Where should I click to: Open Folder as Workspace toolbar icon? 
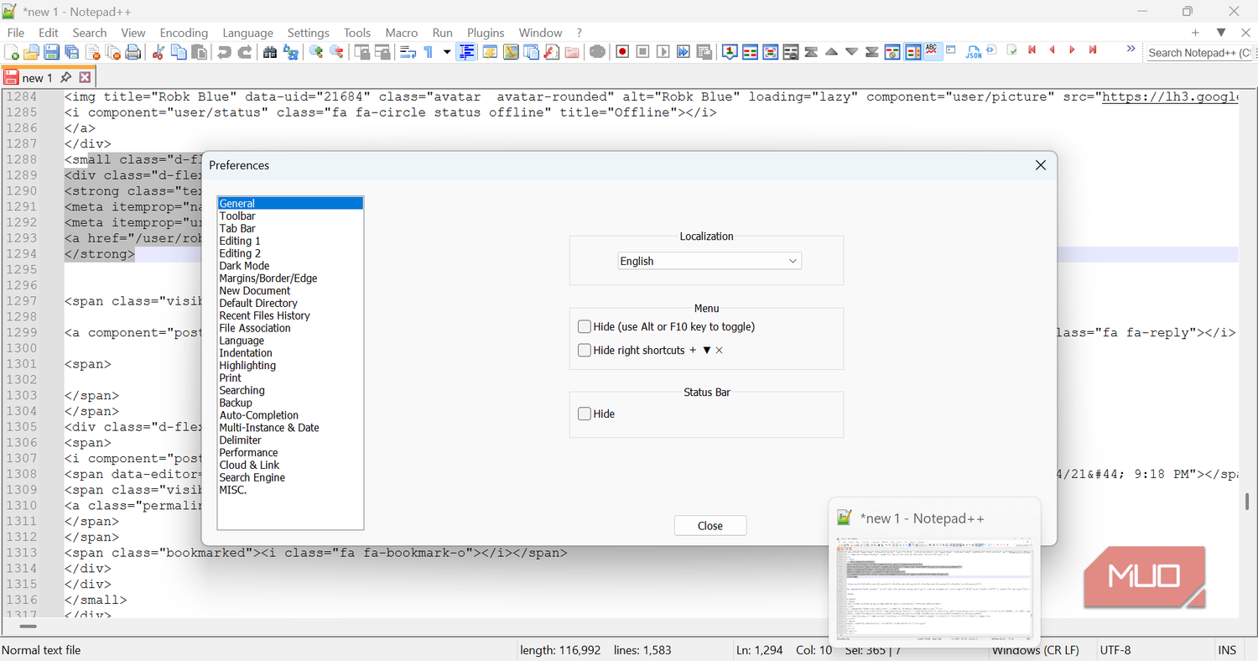(x=572, y=52)
